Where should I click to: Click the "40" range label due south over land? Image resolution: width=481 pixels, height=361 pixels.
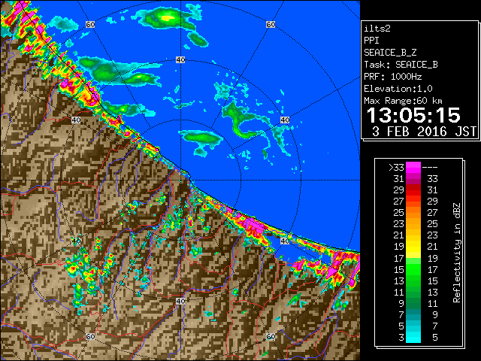click(180, 301)
